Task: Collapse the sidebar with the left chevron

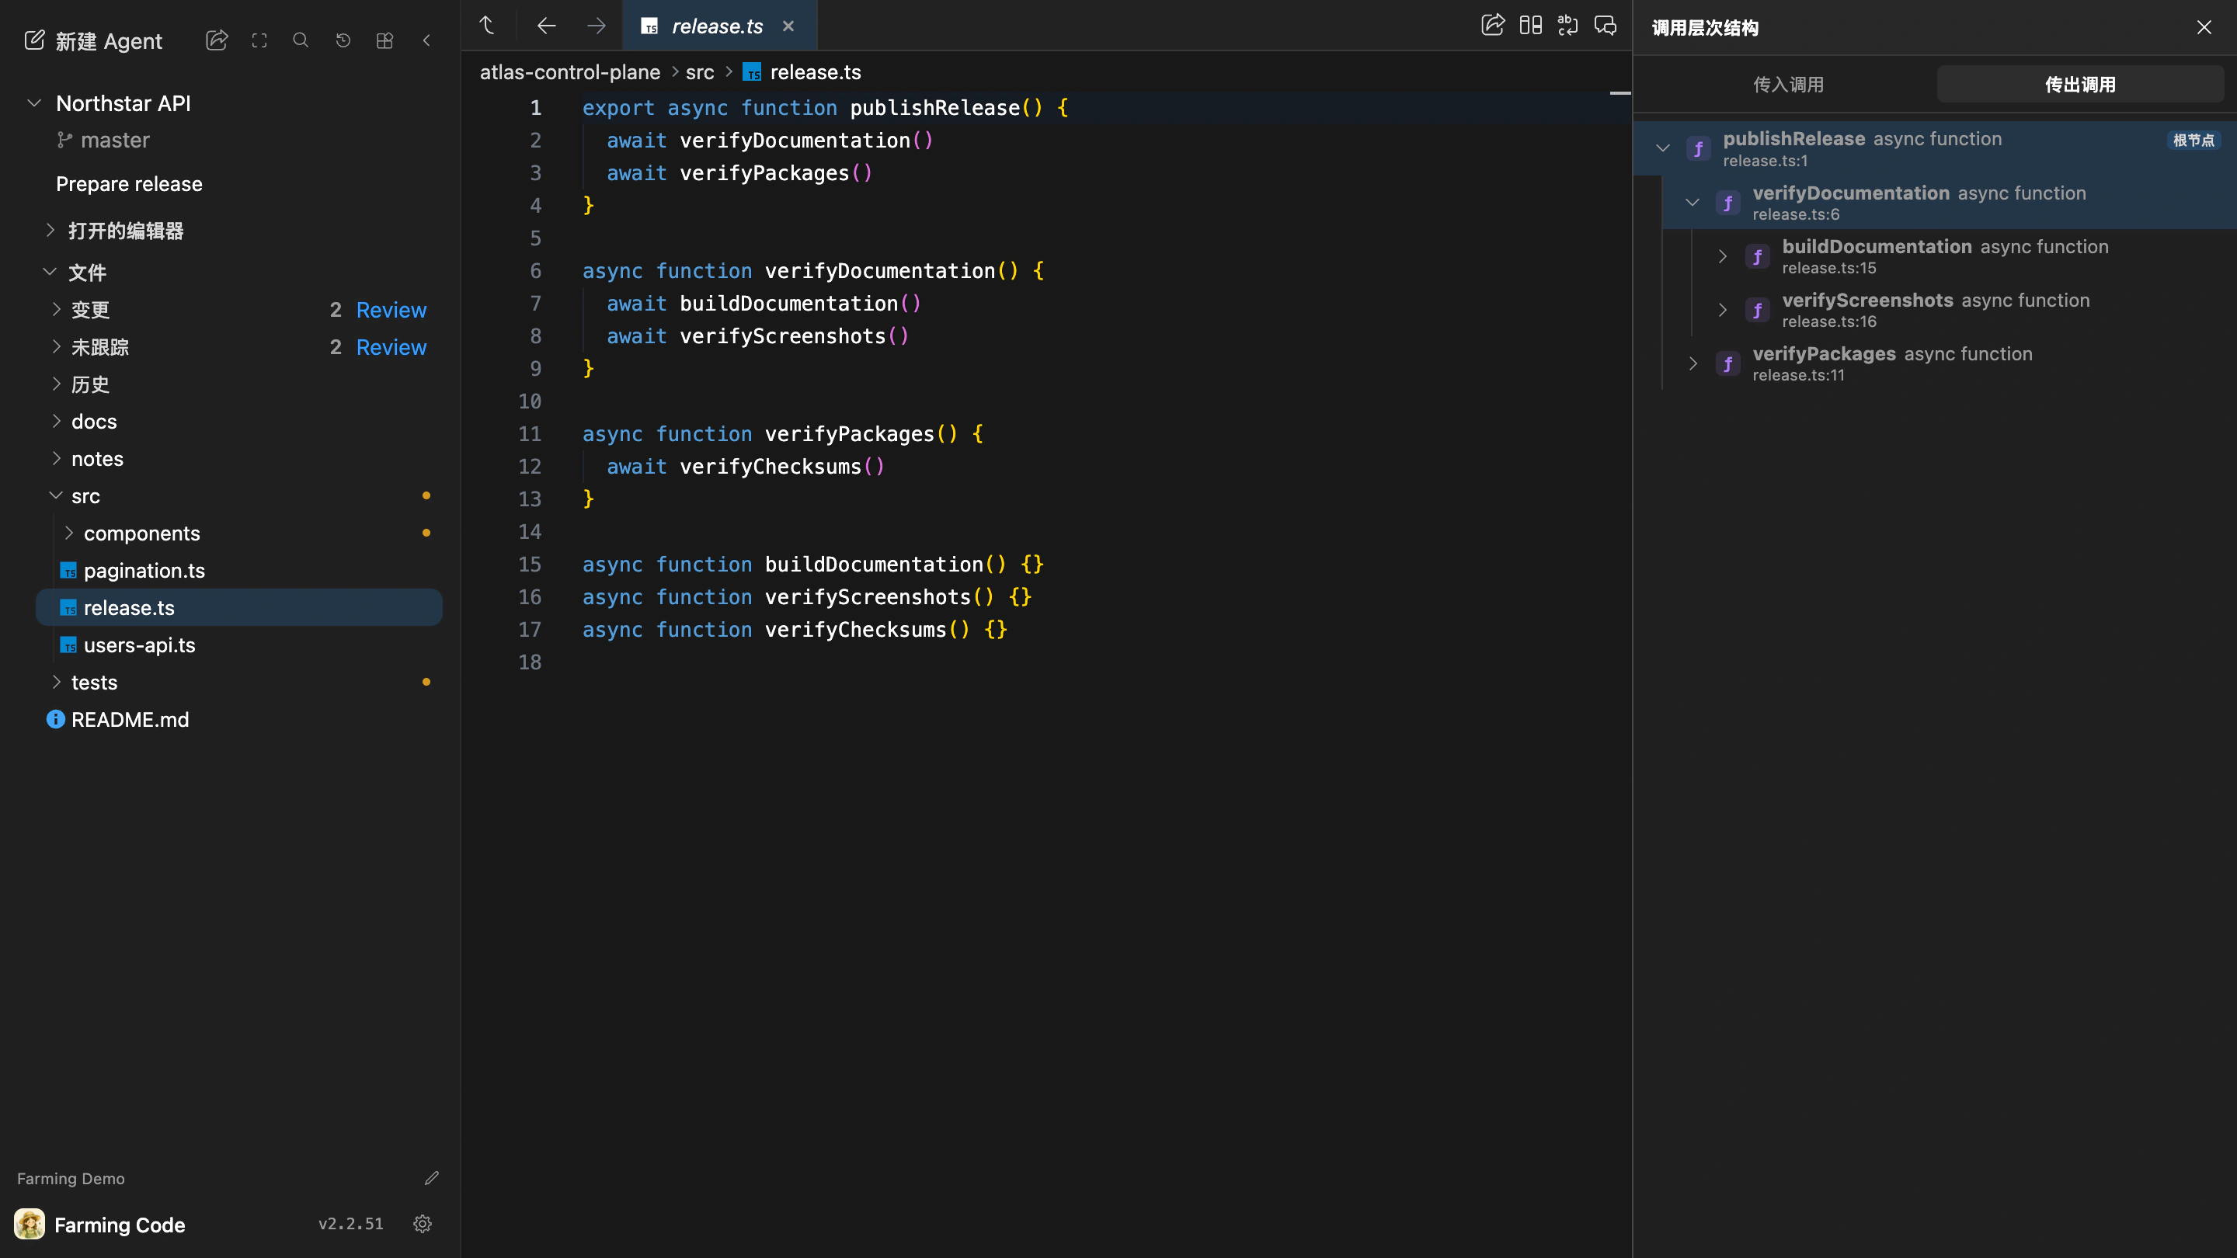Action: 426,40
